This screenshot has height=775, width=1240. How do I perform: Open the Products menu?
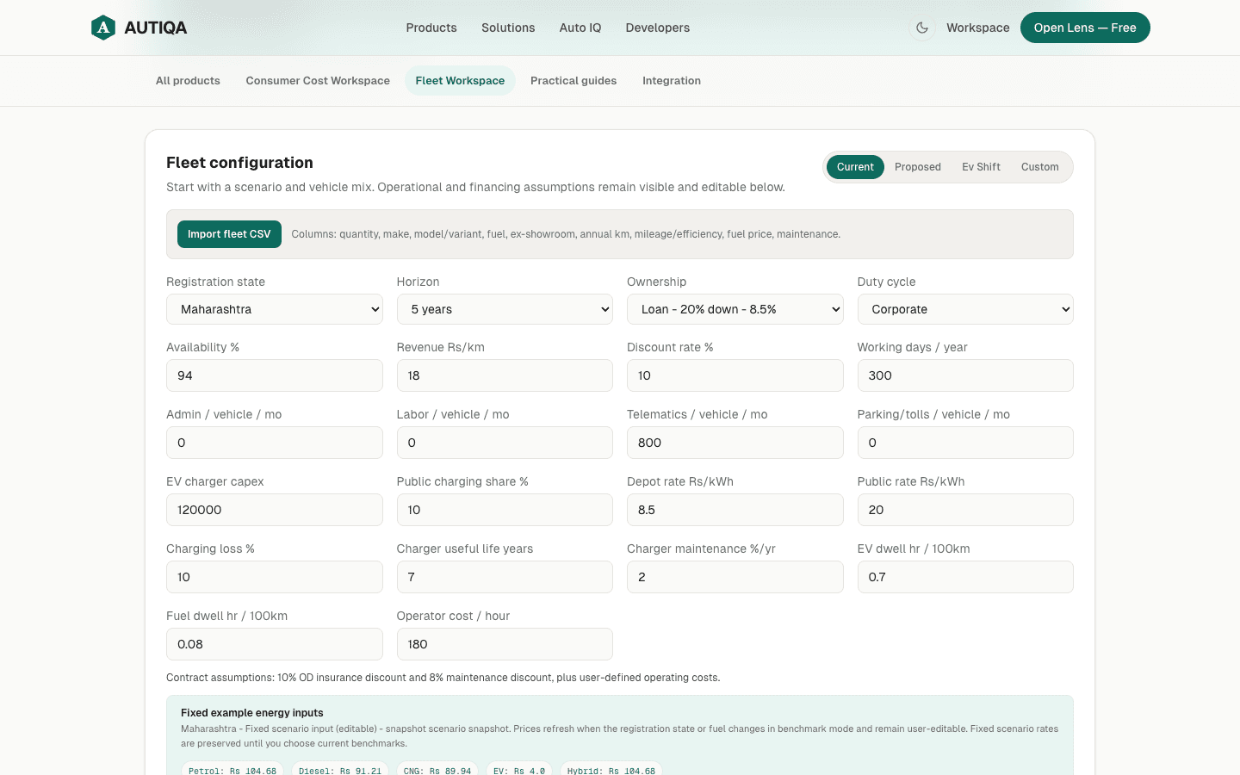[x=431, y=28]
